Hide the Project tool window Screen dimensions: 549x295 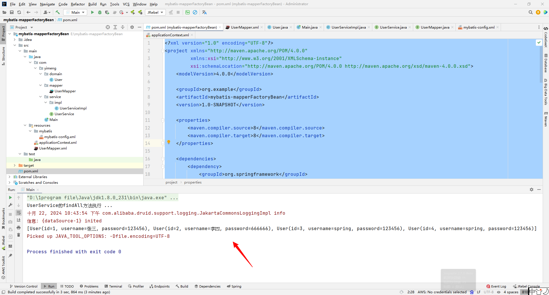click(x=140, y=27)
